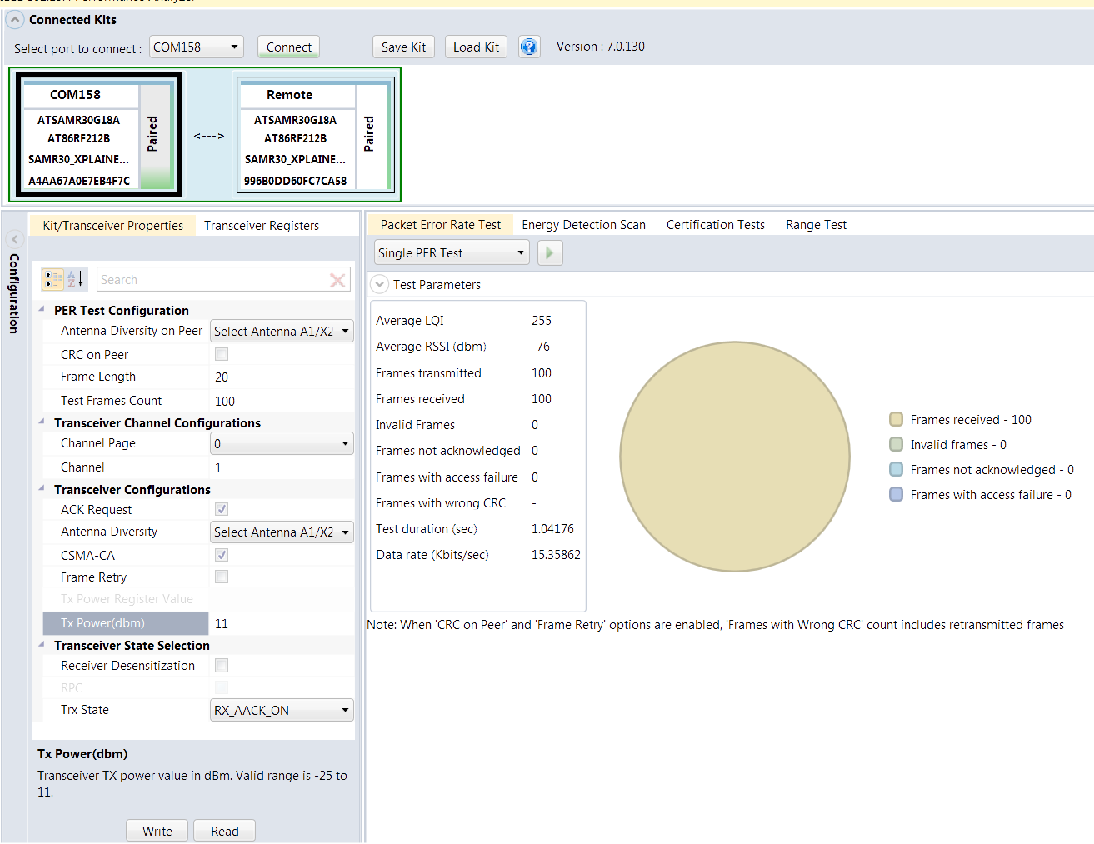Collapse the Test Parameters section chevron
1094x844 pixels.
(x=379, y=284)
